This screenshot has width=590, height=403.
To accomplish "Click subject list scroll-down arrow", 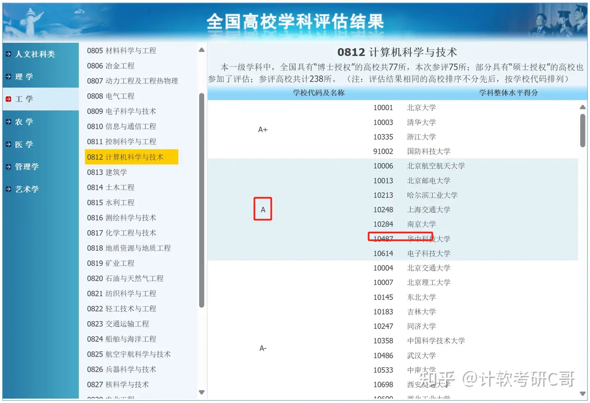I will [x=202, y=392].
